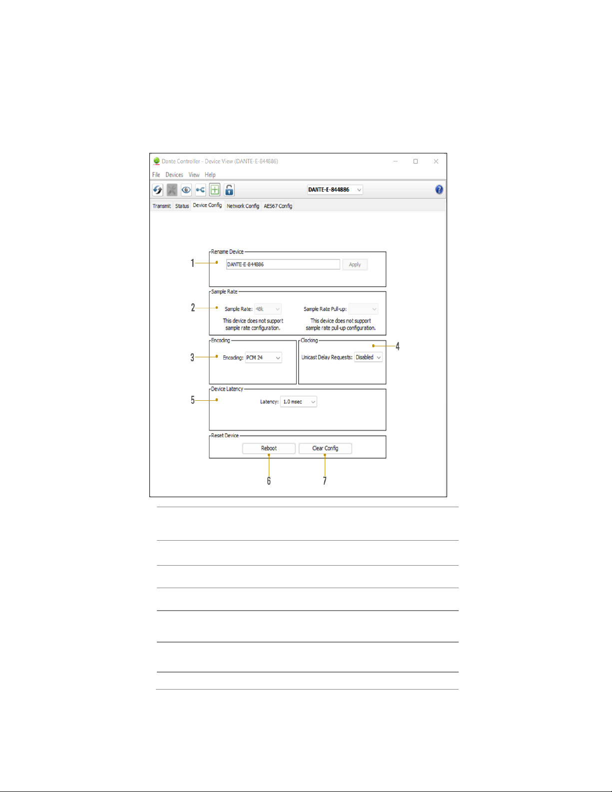Click the "Reset Device" group title

(225, 435)
